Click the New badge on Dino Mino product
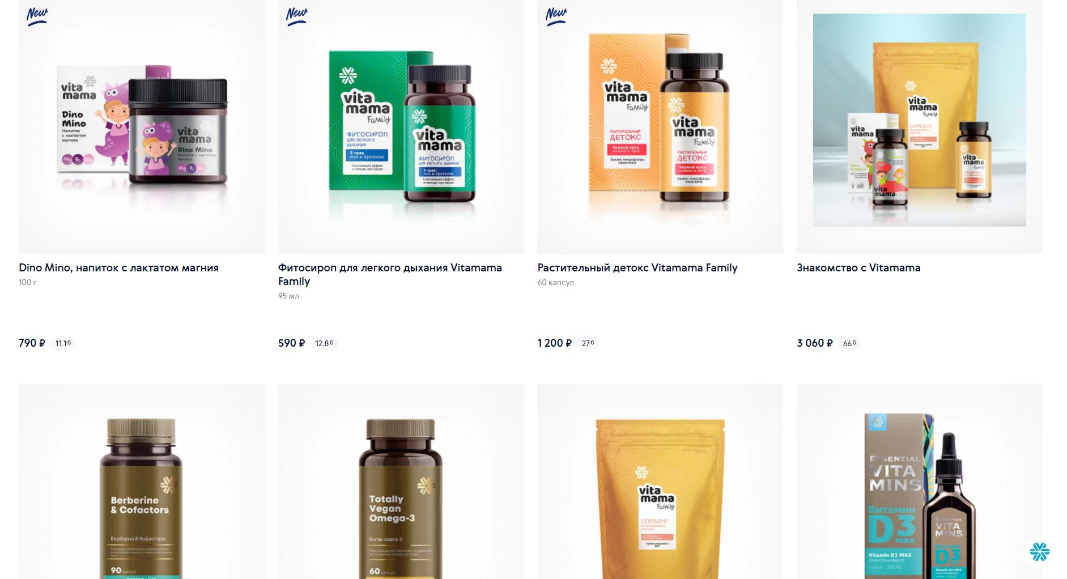The height and width of the screenshot is (579, 1067). coord(37,16)
